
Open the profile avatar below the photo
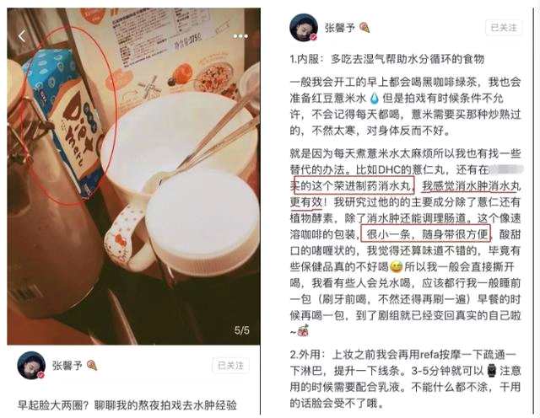(31, 366)
